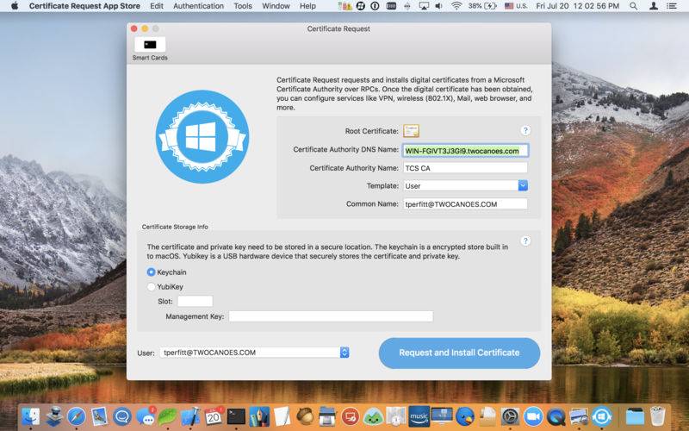Open Xcode hammer icon in the Dock
Viewport: 689px width, 431px height.
(x=190, y=416)
